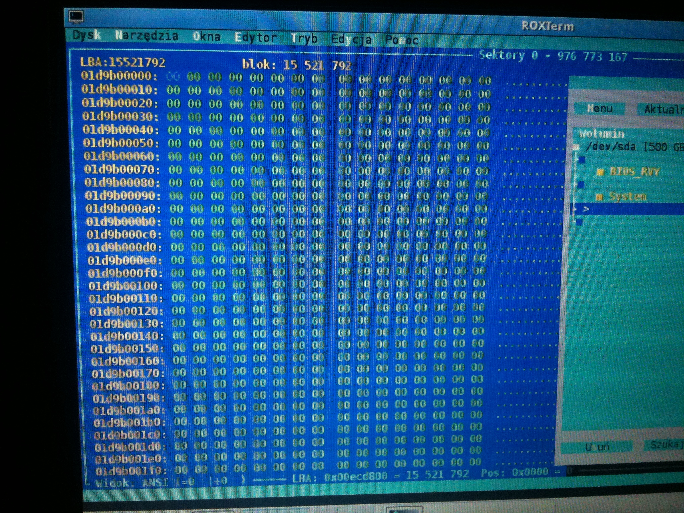Click the ROXTerm window title
This screenshot has width=684, height=513.
click(x=548, y=26)
